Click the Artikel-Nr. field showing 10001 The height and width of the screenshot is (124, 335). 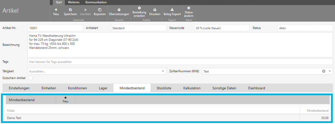click(x=55, y=28)
